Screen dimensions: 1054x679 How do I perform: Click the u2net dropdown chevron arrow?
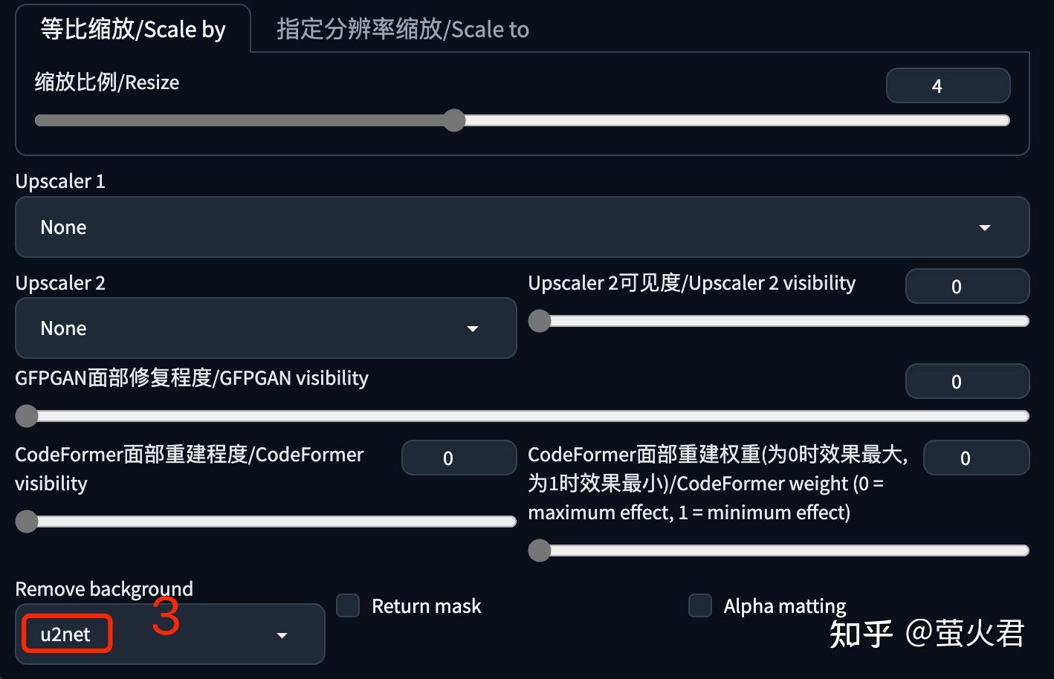pos(282,635)
